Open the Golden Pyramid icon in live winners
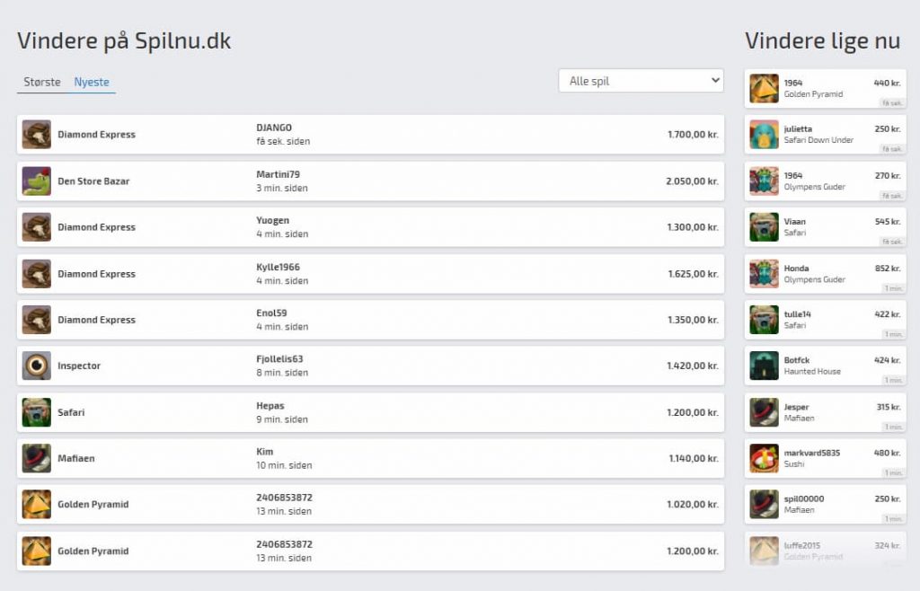 tap(764, 89)
